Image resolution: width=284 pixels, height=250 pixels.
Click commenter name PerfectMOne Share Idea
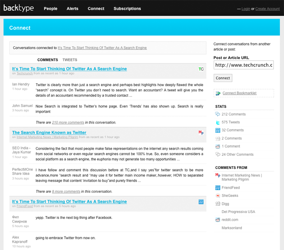point(22,172)
